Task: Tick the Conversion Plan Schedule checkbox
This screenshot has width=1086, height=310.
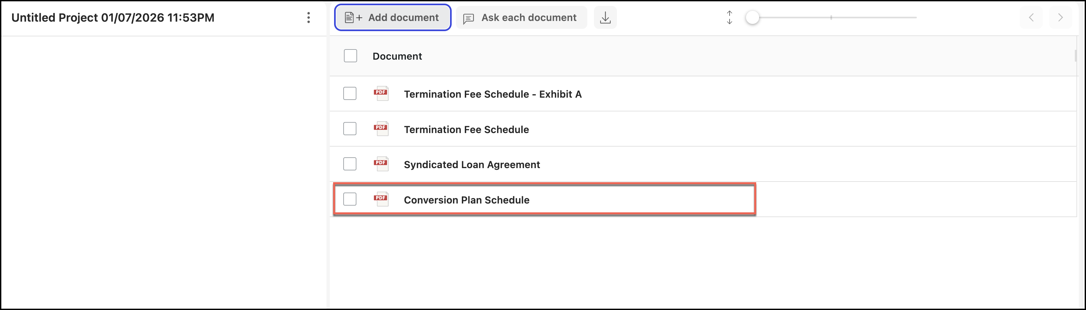Action: 350,199
